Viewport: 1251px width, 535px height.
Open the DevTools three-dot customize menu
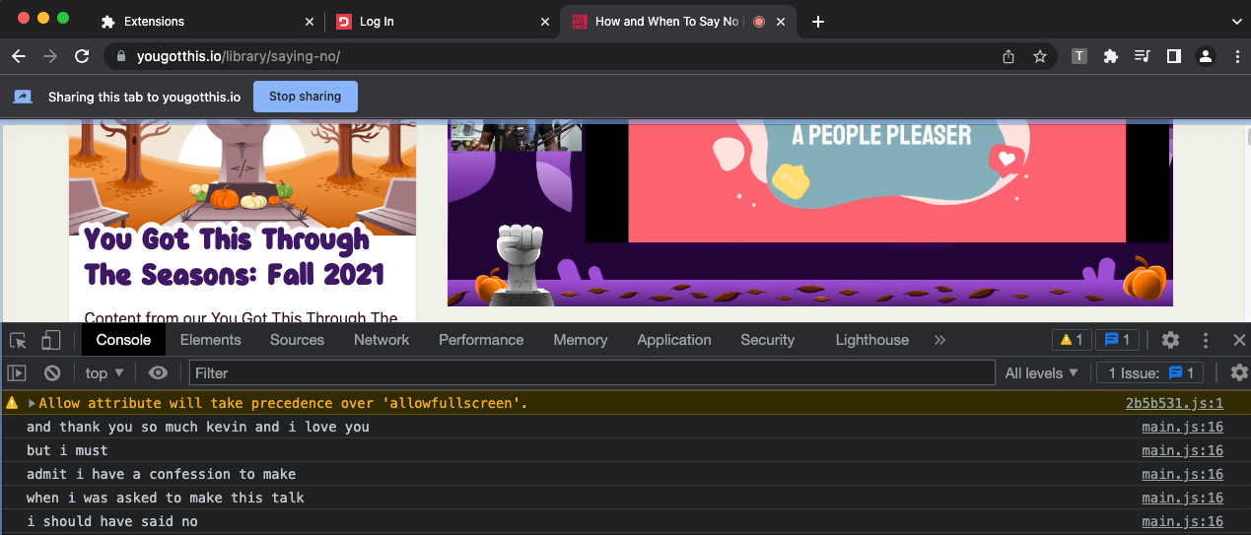pyautogui.click(x=1205, y=340)
